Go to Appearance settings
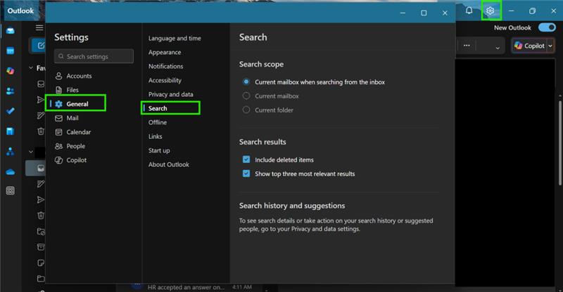 [165, 53]
